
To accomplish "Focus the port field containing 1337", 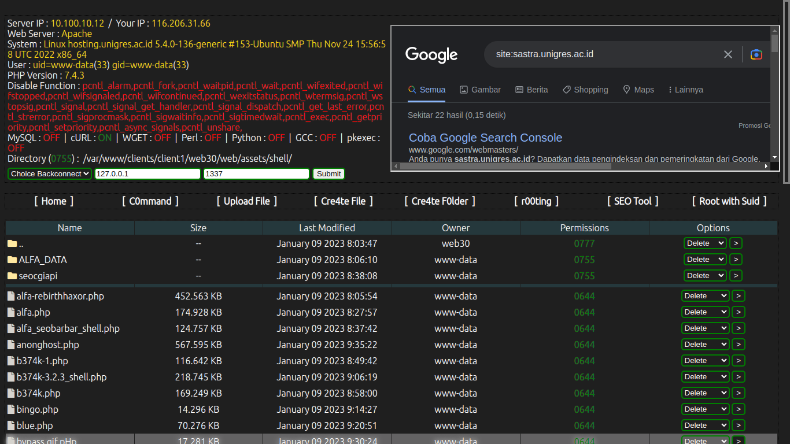I will coord(257,173).
